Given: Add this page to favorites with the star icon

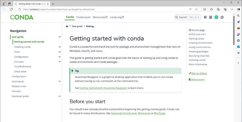Looking at the screenshot, I should (196, 9).
